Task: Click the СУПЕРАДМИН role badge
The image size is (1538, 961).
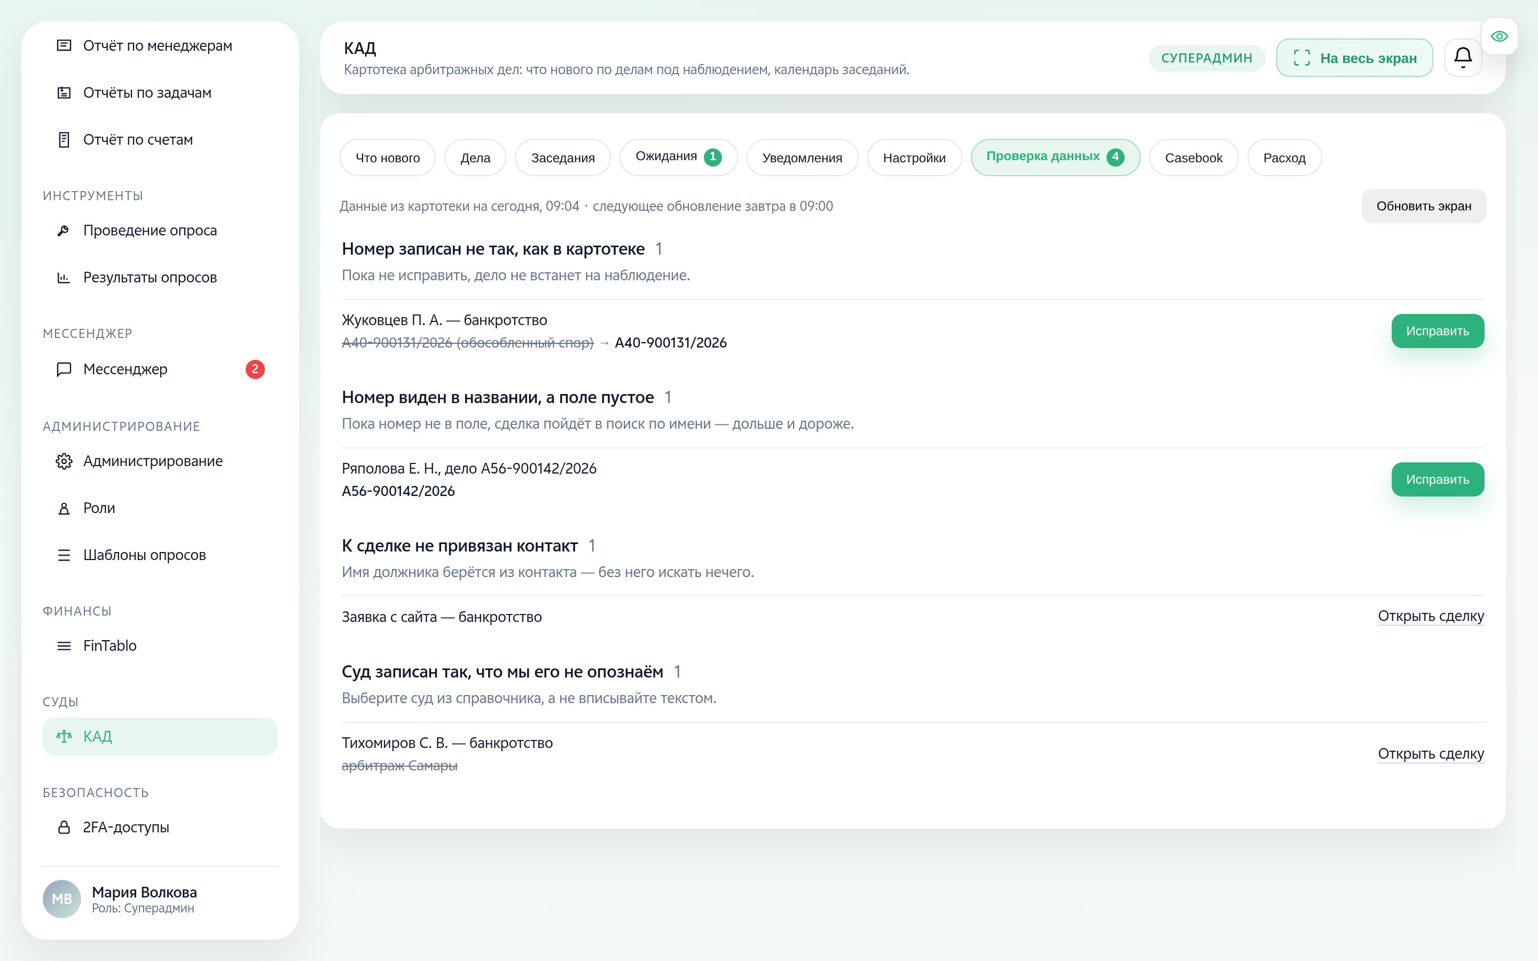Action: pos(1207,58)
